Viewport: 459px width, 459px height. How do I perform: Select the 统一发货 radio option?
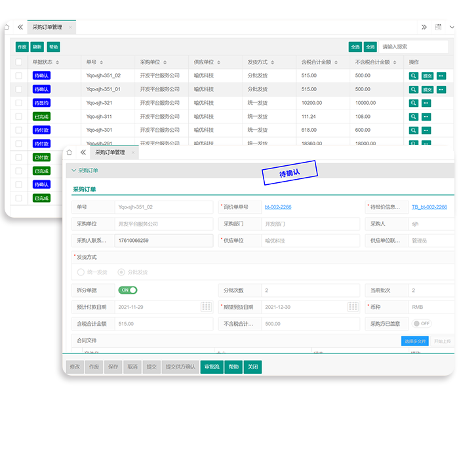click(92, 272)
